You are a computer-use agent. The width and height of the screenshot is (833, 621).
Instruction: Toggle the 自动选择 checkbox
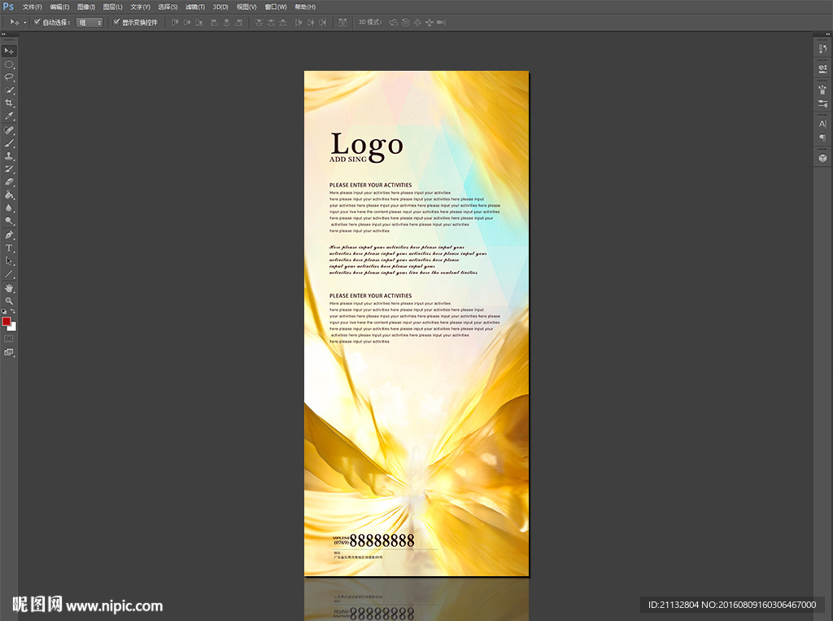(37, 22)
